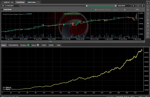Click the Orders count badge 0

(x=38, y=45)
